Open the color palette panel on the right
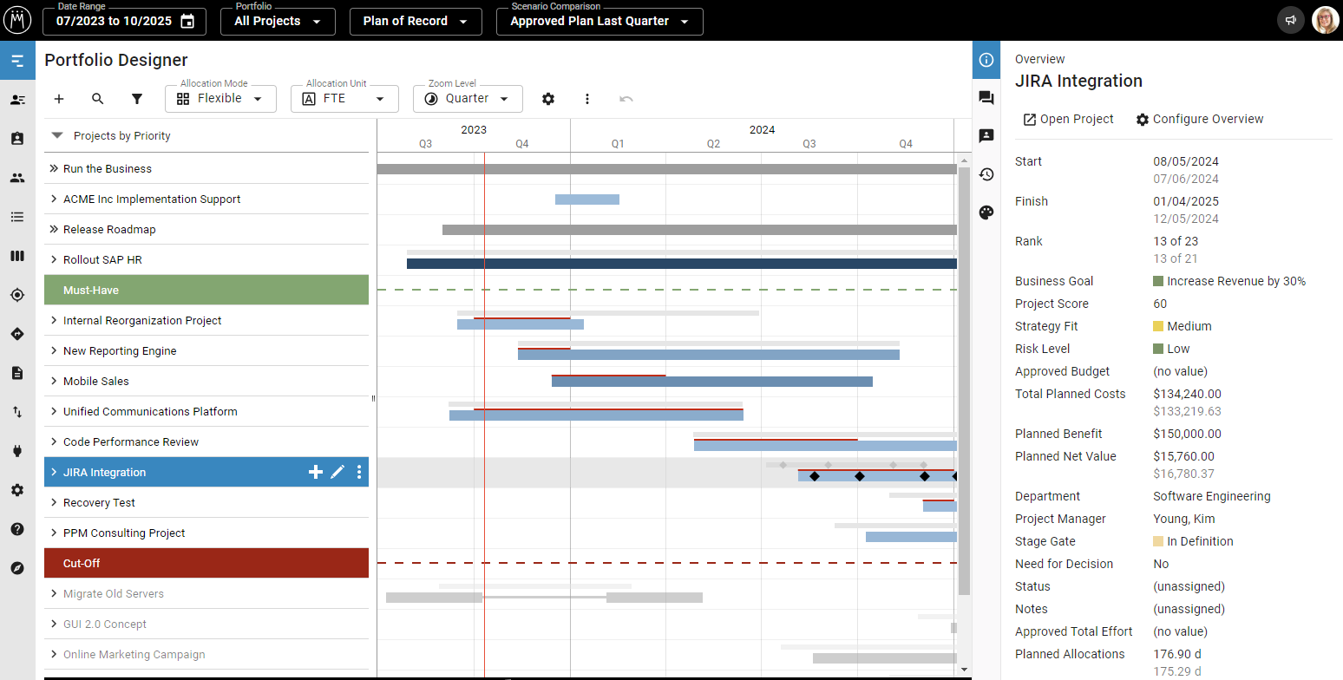Screen dimensions: 1343x680 coord(986,212)
